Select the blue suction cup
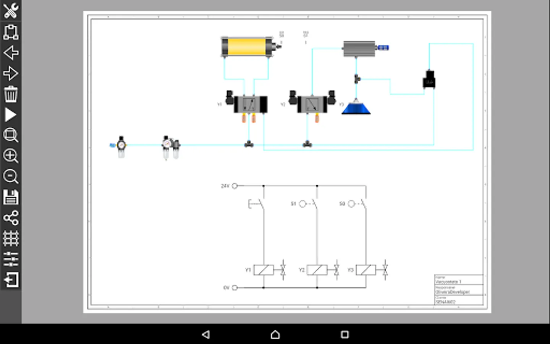Screen dimensions: 550x344 point(356,107)
